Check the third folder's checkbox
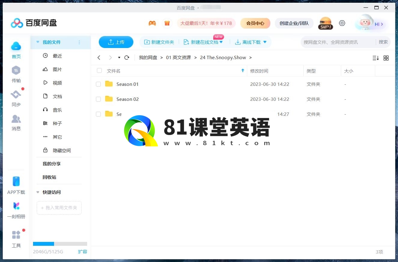 point(98,114)
